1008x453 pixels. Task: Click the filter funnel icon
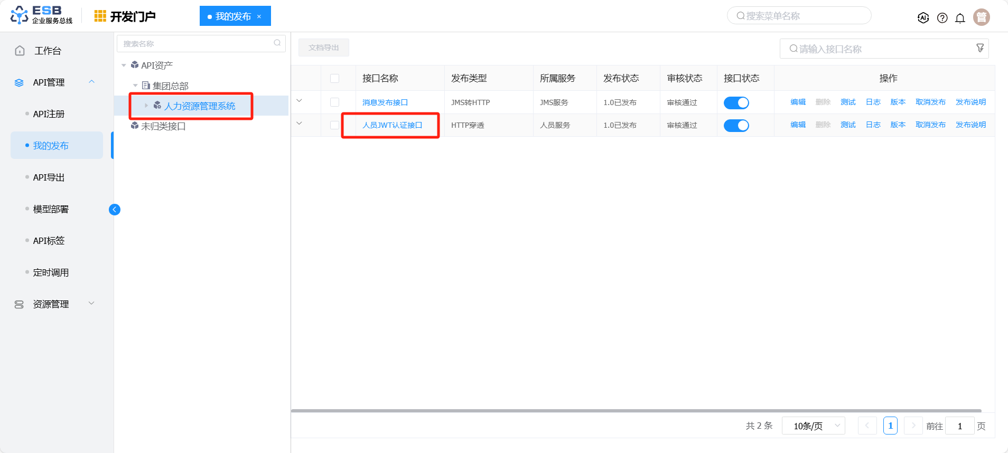click(980, 48)
